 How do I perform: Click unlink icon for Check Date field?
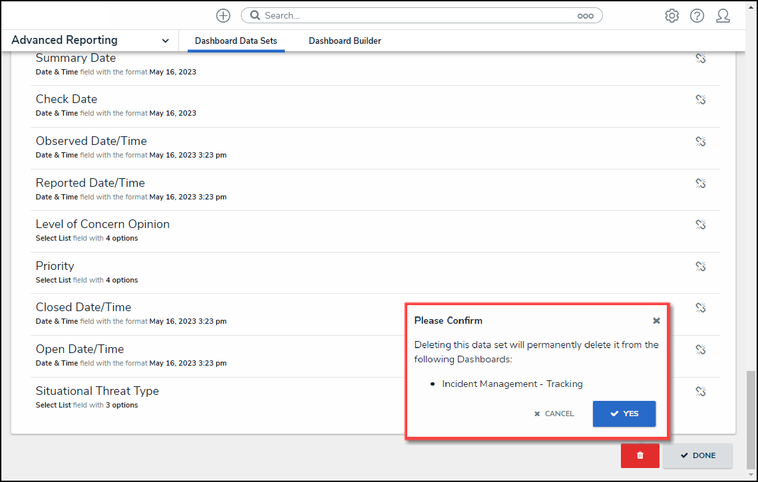pyautogui.click(x=700, y=100)
